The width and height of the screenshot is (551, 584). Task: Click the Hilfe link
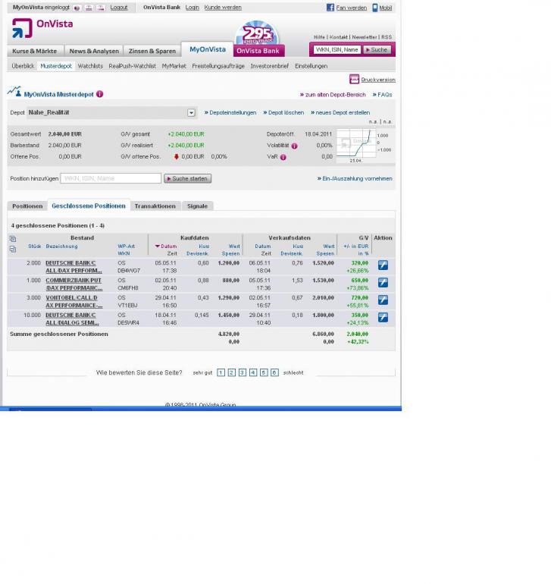319,37
